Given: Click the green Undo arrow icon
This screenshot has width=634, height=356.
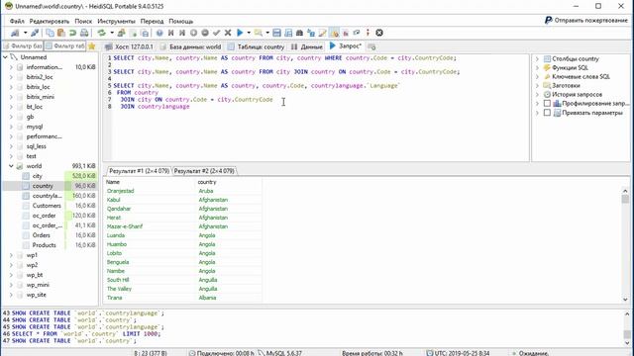Looking at the screenshot, I should pyautogui.click(x=72, y=33).
